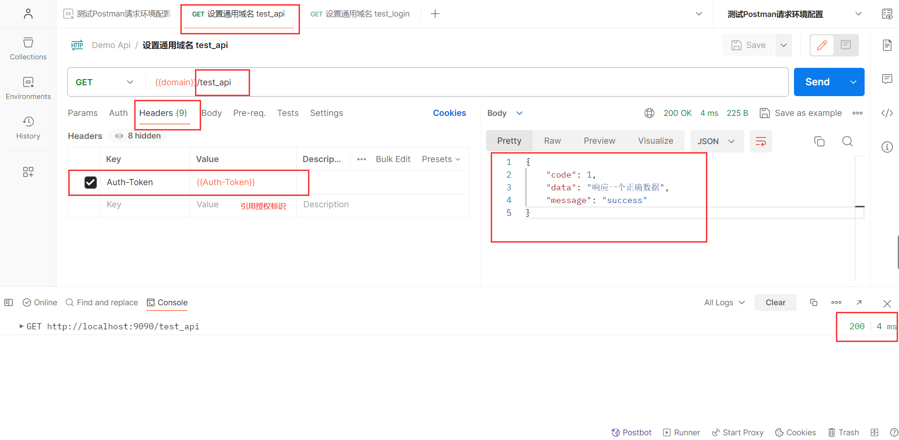The width and height of the screenshot is (899, 440).
Task: Switch to edit mode with the pencil icon
Action: pos(822,45)
